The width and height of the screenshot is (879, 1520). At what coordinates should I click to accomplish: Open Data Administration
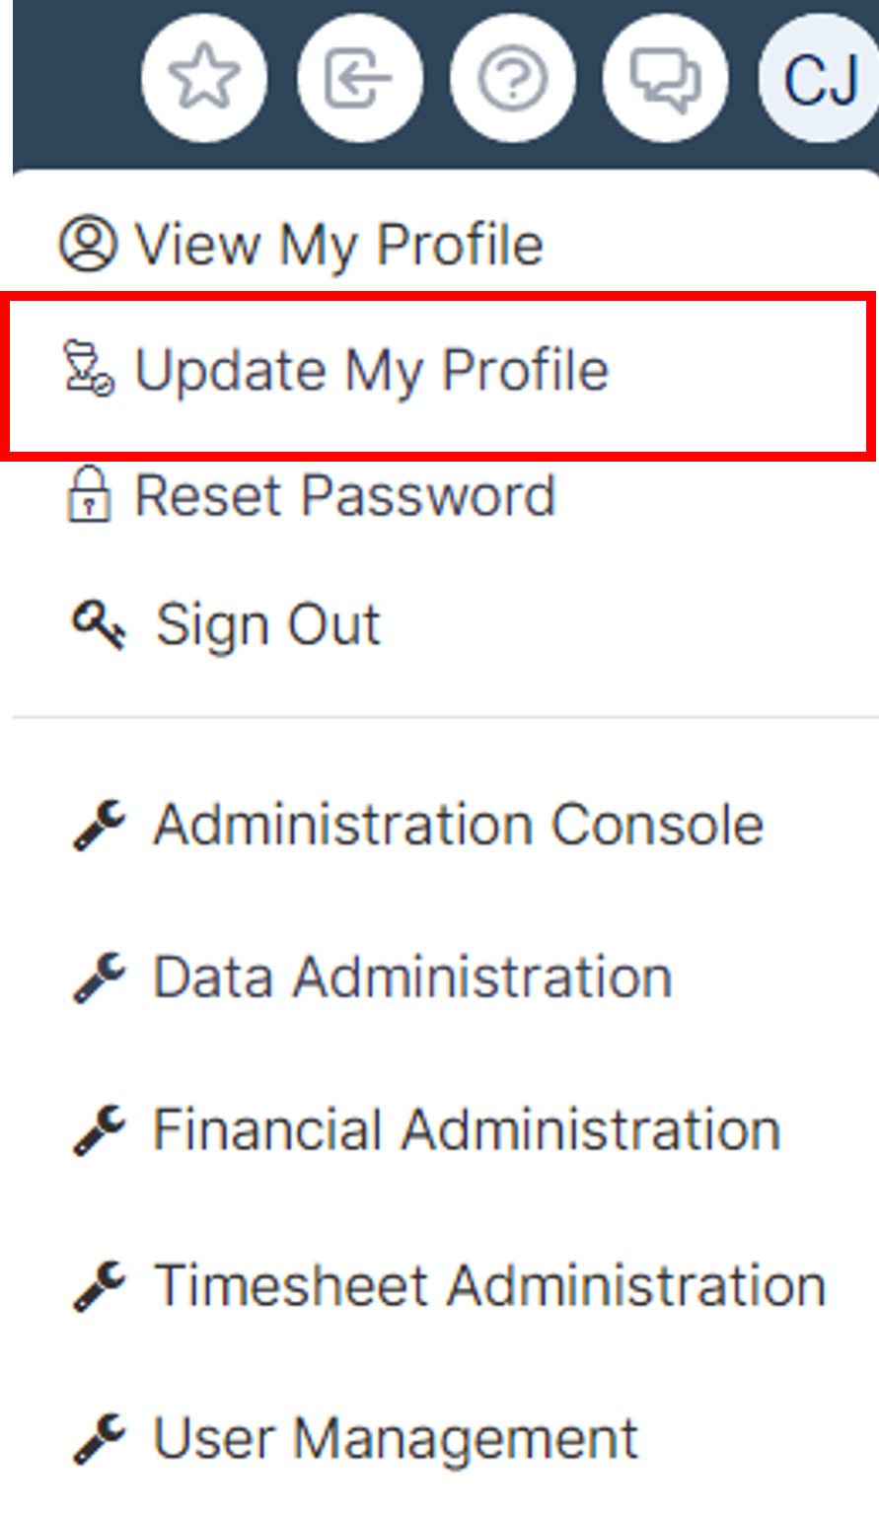(x=412, y=977)
